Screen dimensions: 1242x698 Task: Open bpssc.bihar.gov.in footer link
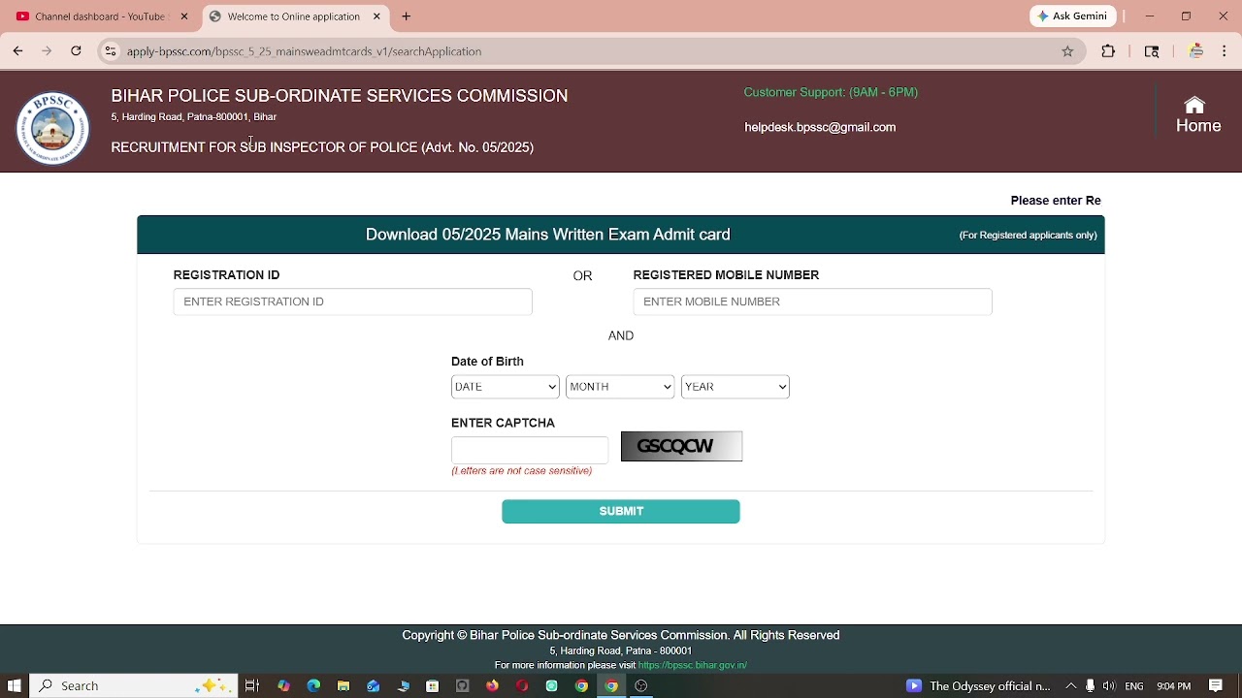pos(693,666)
